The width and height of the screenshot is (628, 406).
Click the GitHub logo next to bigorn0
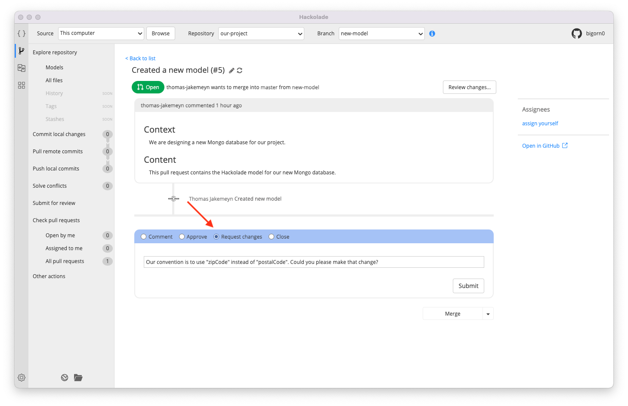[576, 33]
